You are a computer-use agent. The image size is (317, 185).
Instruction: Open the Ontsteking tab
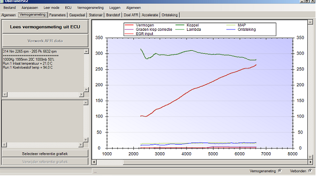pos(170,15)
